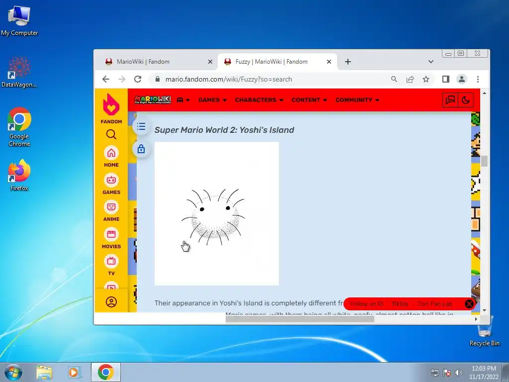This screenshot has width=509, height=382.
Task: Close the MarioWiki | Fandom tab
Action: point(210,62)
